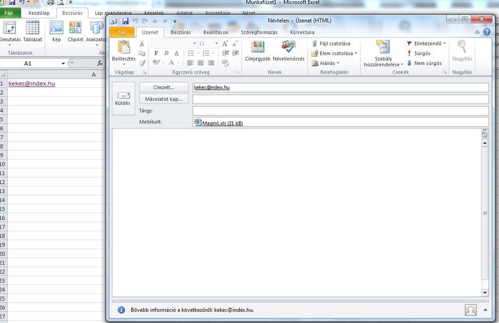Open the font name dropdown
The height and width of the screenshot is (323, 499).
click(195, 43)
